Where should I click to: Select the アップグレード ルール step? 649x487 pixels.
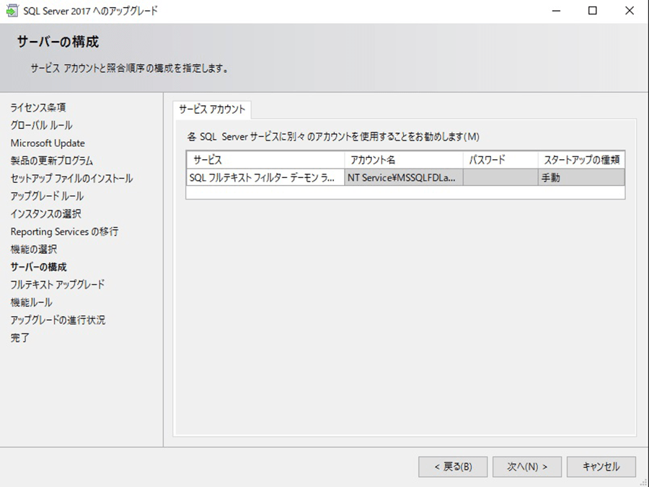(47, 197)
